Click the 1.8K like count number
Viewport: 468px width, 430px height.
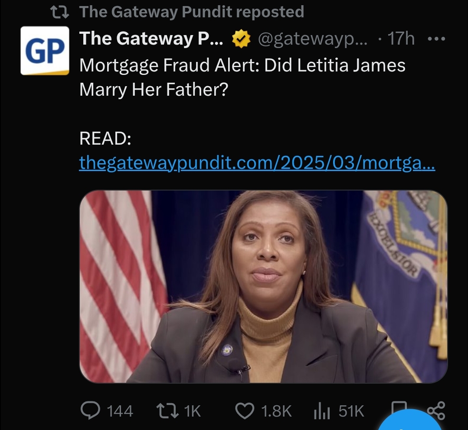(276, 411)
